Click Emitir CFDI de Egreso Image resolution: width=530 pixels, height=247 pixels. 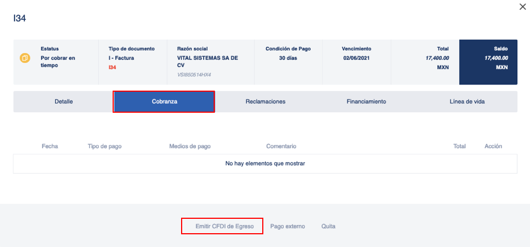pos(225,227)
